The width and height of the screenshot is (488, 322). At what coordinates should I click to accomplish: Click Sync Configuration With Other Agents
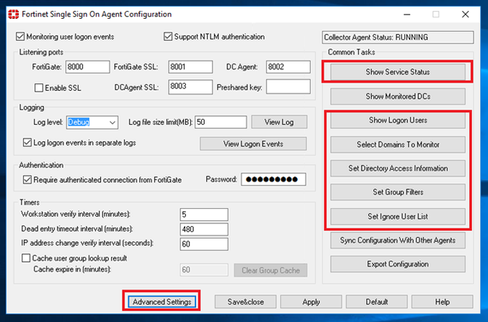coord(398,240)
